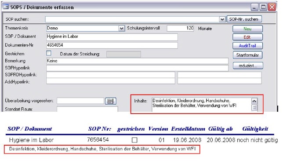This screenshot has width=283, height=161.
Task: Click the left SOPRDHyperlink field
Action: (110, 75)
